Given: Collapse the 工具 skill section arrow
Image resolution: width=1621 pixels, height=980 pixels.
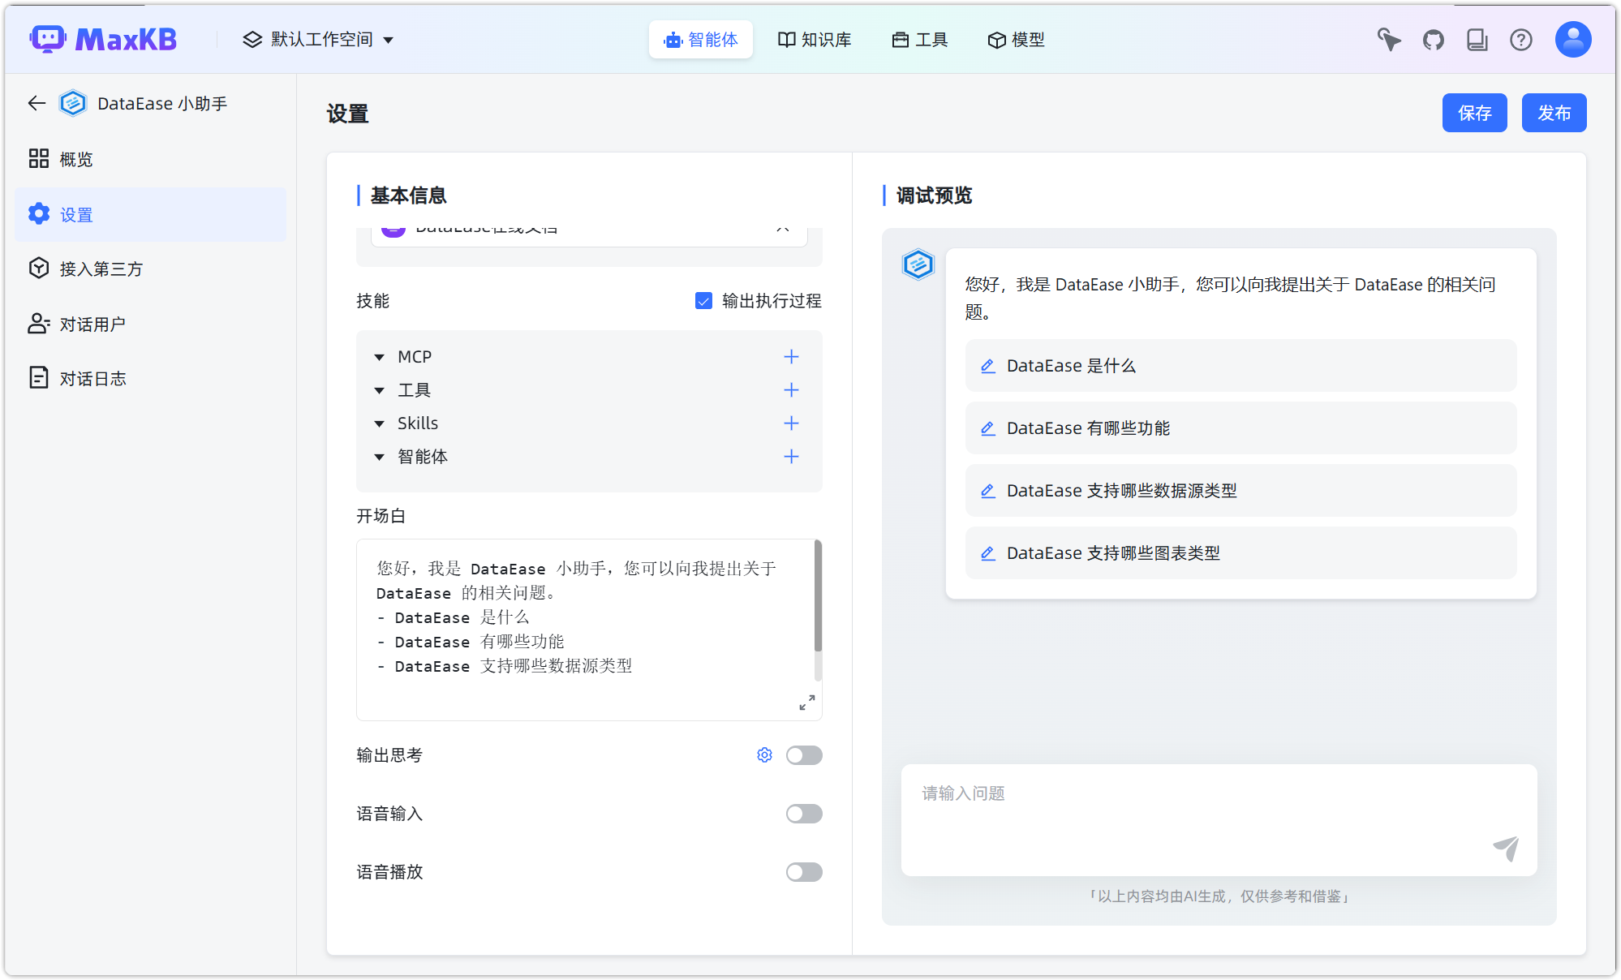Looking at the screenshot, I should [x=379, y=390].
